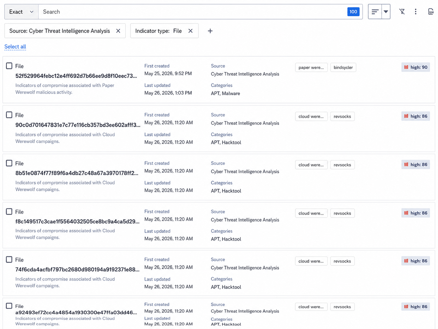Open indicator 90c0d701647831e7c77e116cb357bd3ee602afff3...
The height and width of the screenshot is (329, 438).
tap(78, 125)
